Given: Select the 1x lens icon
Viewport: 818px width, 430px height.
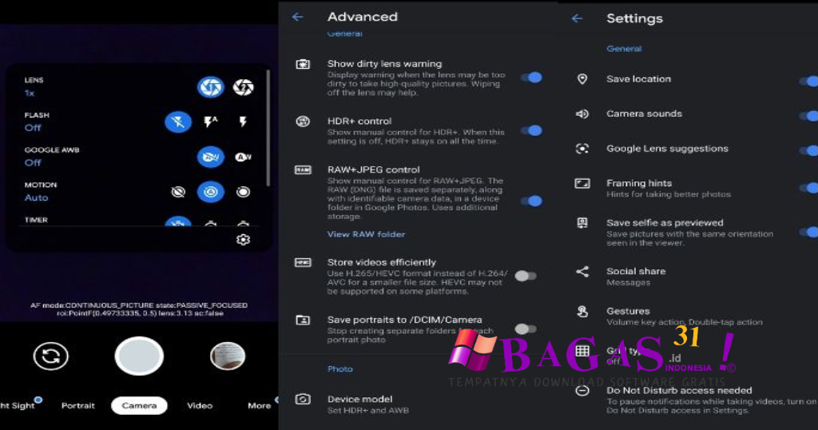Looking at the screenshot, I should click(x=211, y=87).
